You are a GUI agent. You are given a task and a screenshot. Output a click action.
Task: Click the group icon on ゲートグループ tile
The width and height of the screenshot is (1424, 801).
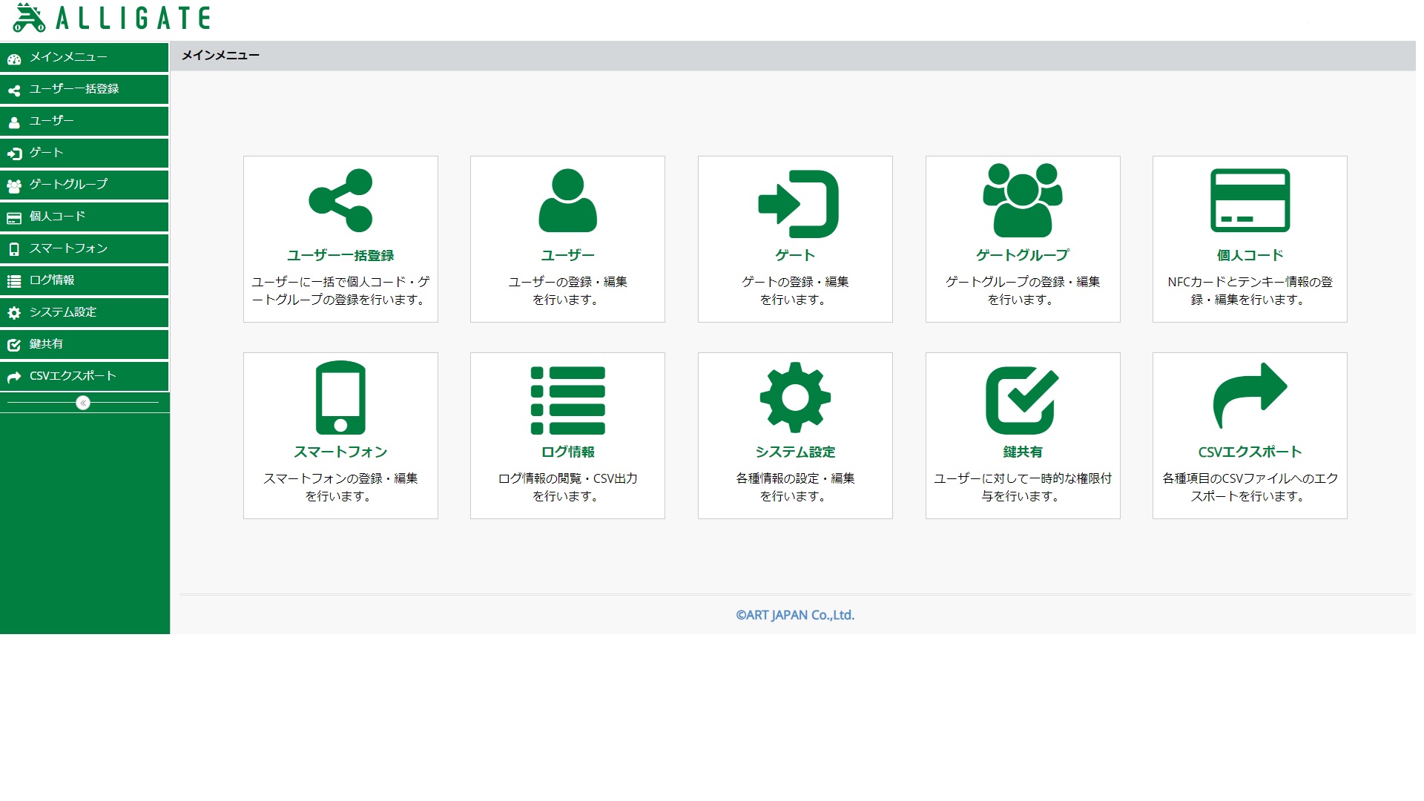(1023, 199)
